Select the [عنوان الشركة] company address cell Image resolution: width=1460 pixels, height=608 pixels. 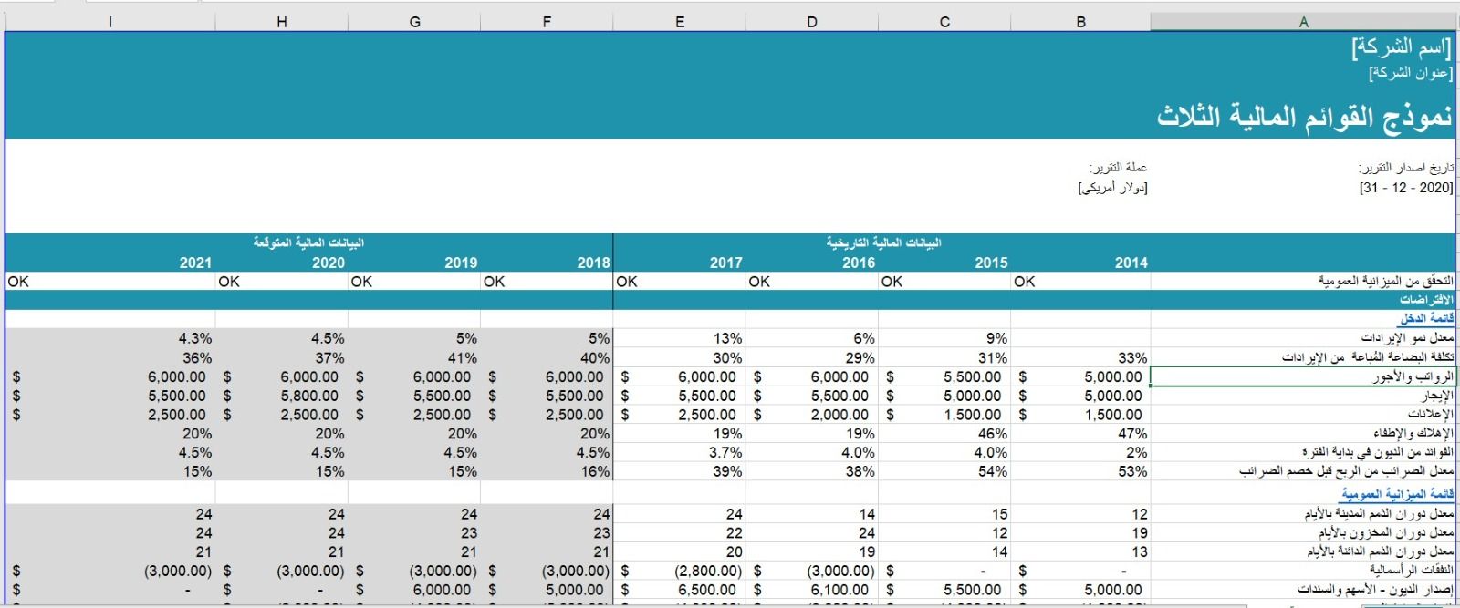tap(1410, 72)
